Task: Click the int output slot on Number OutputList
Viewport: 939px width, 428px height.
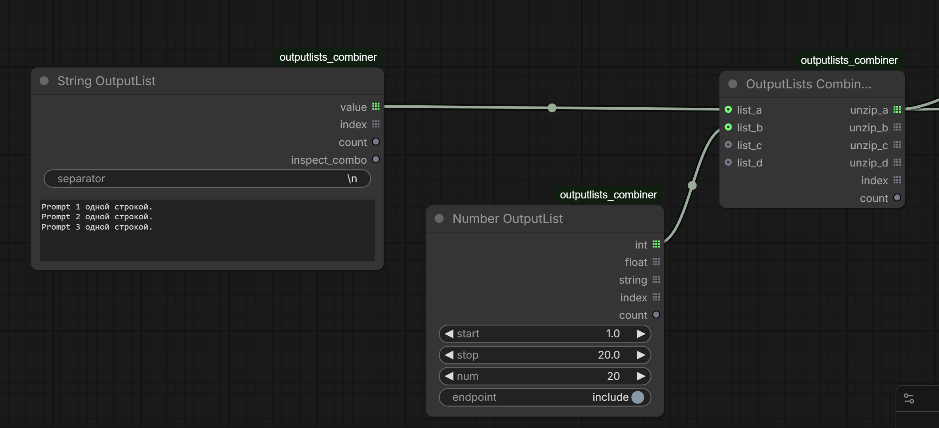Action: pos(656,244)
